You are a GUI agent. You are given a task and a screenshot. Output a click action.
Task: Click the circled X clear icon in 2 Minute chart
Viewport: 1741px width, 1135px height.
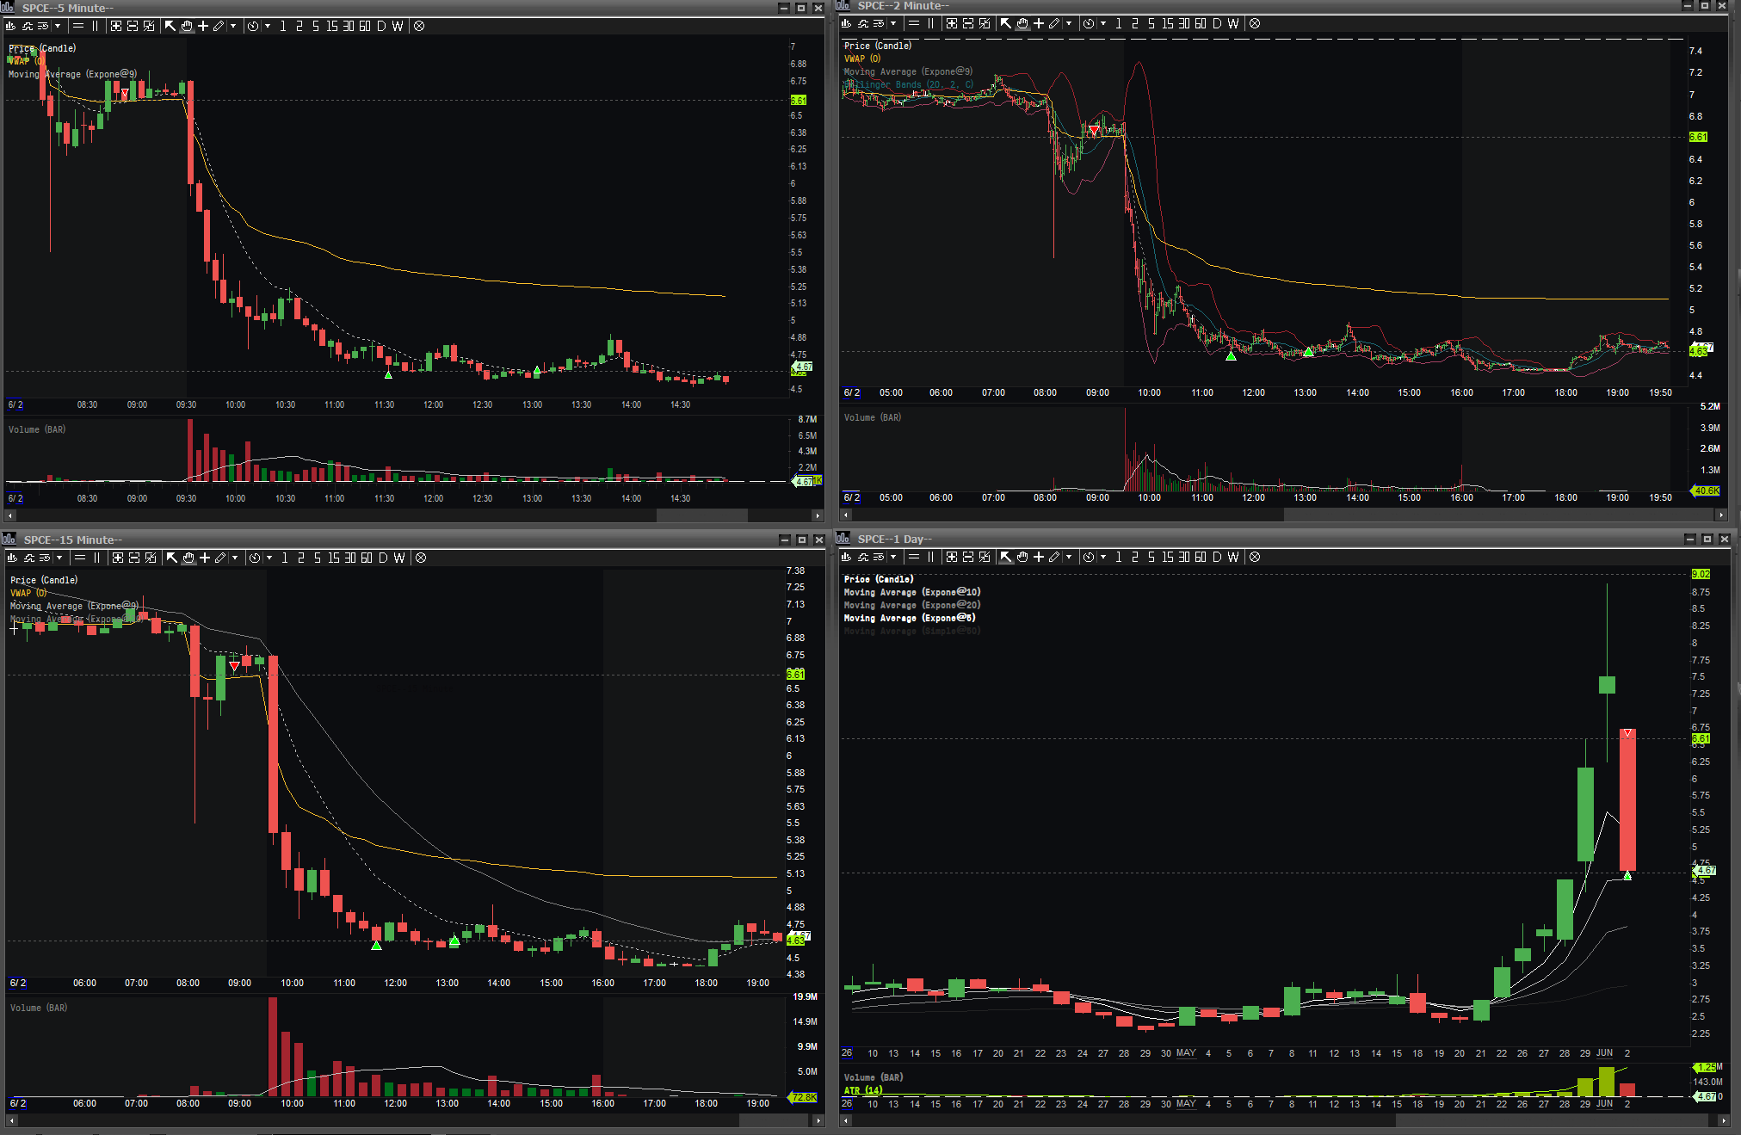(x=1255, y=23)
